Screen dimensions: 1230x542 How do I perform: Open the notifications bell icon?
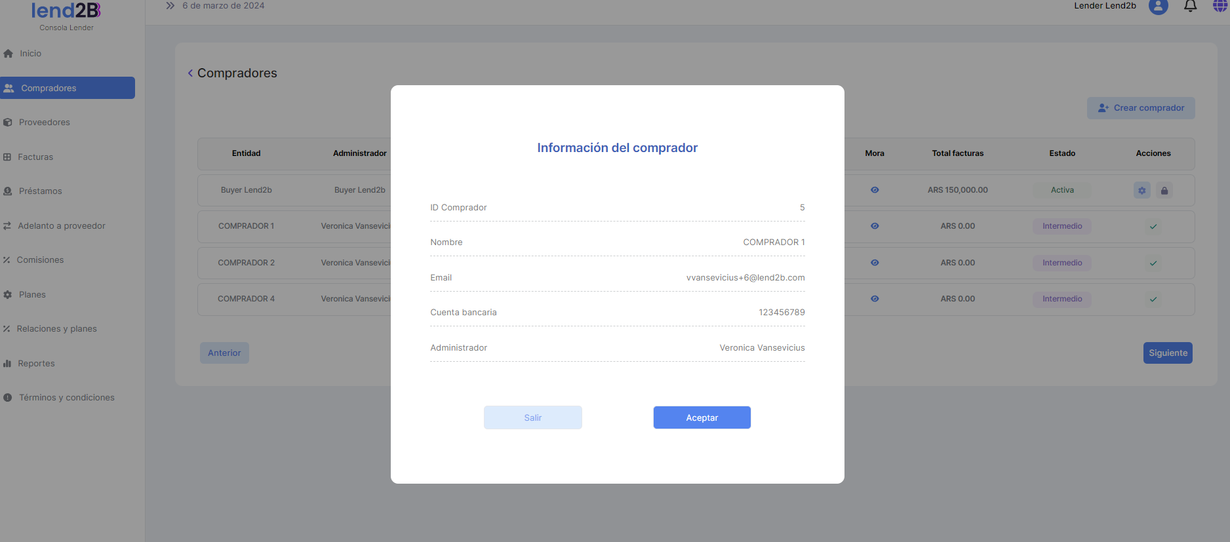pyautogui.click(x=1190, y=7)
